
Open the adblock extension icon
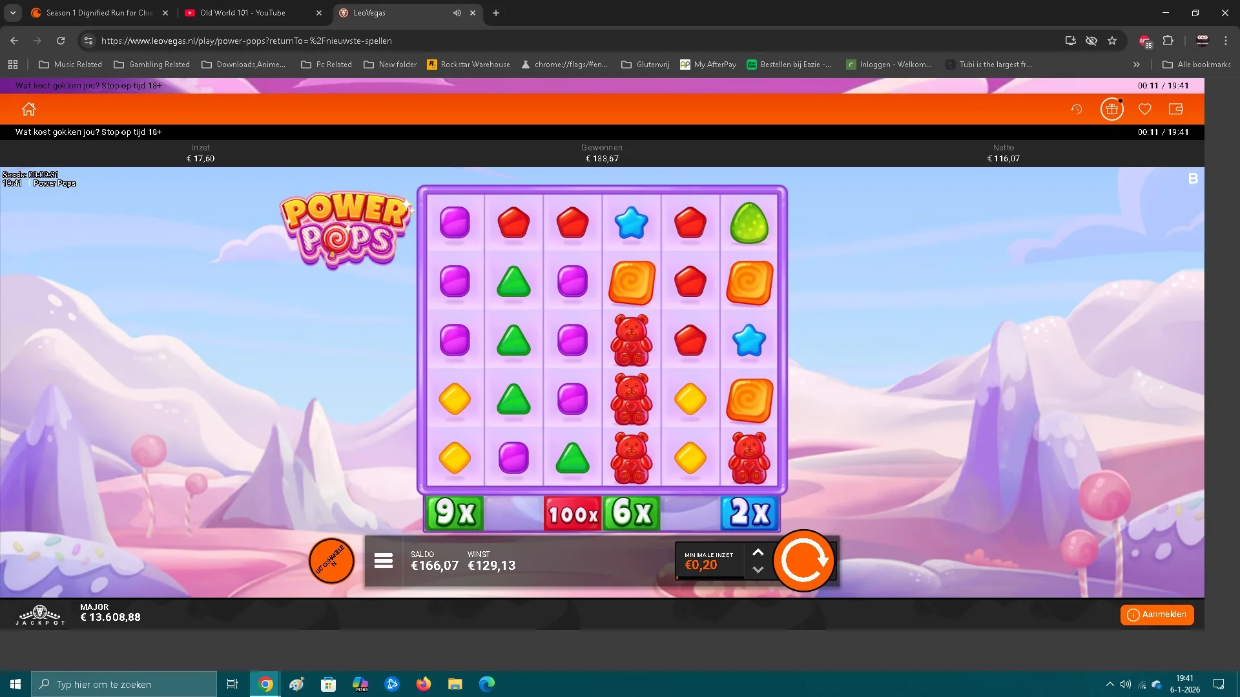click(1145, 41)
